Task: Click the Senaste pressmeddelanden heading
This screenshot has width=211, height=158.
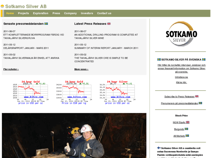Action: pos(24,24)
